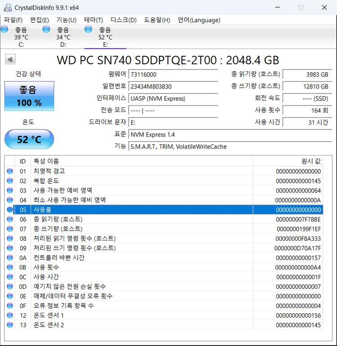
Task: Open the 디스크(D) menu
Action: (124, 20)
